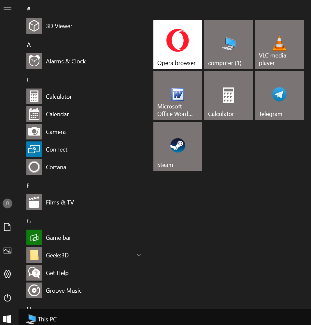This screenshot has height=325, width=311.
Task: Click the "Game bar" label
Action: click(59, 237)
